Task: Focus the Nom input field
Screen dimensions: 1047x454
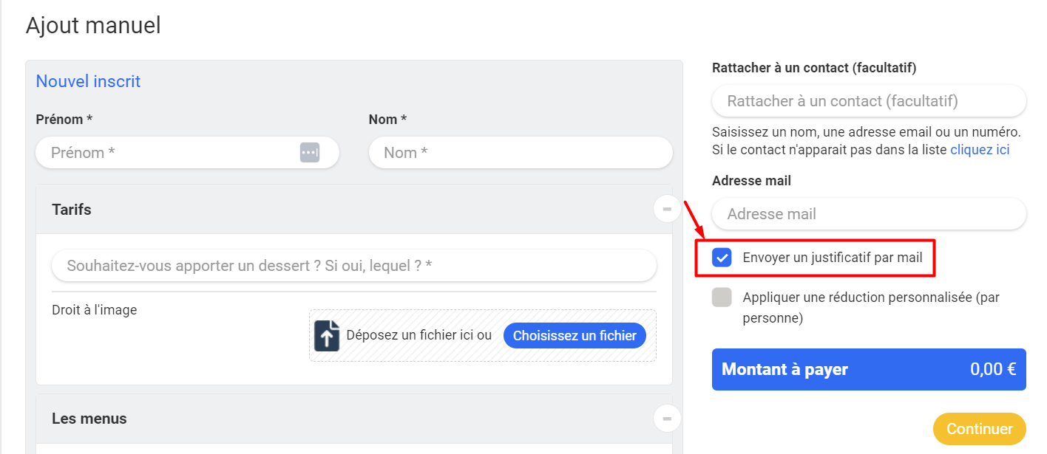Action: click(521, 153)
